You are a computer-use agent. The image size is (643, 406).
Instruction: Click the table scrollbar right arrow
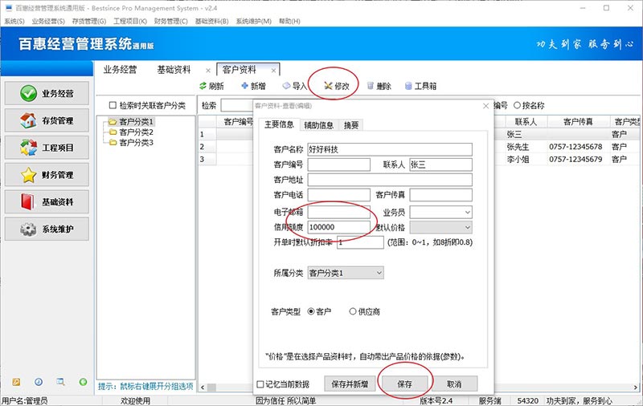click(x=636, y=387)
